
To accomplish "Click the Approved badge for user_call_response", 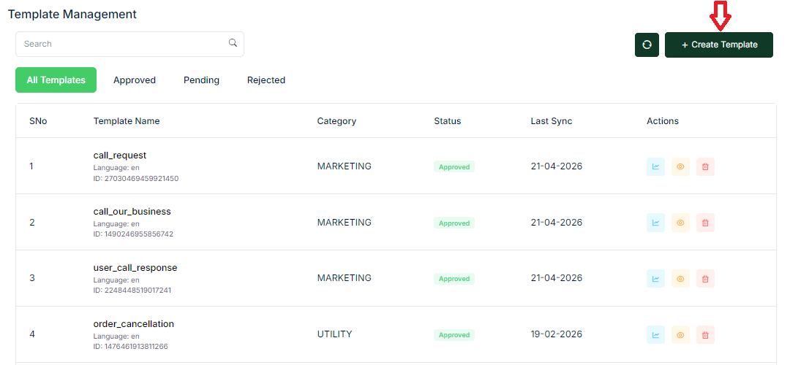I will [x=454, y=279].
